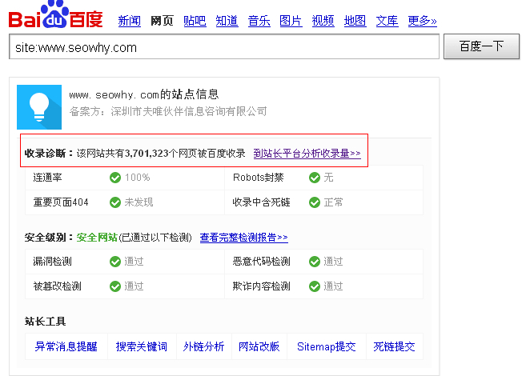Focus the search box with site:www.seowhy.com
The height and width of the screenshot is (376, 526).
point(224,46)
